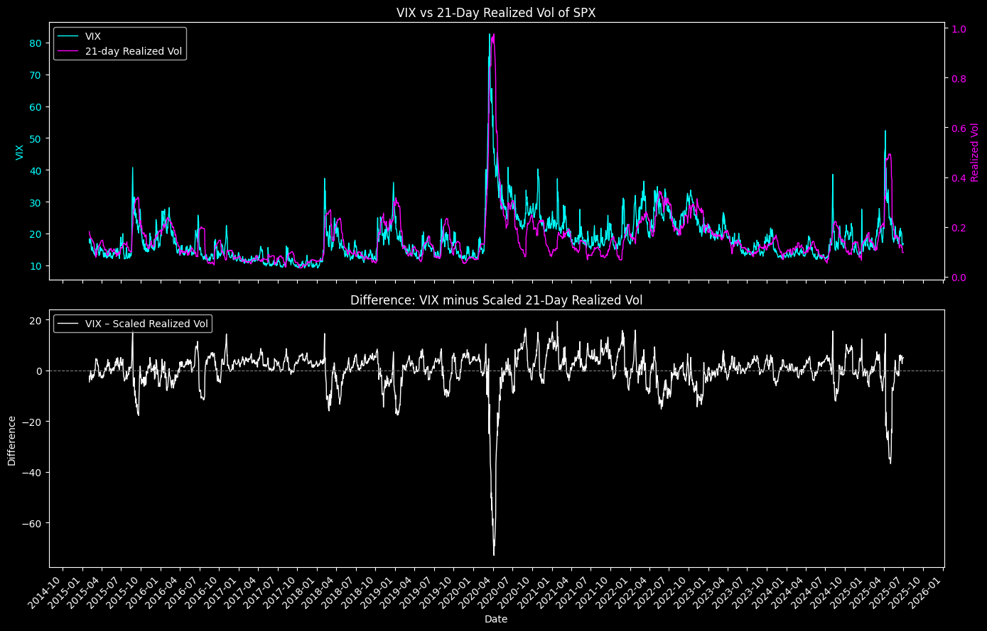Select the magenta Realized Vol legend swatch

click(69, 51)
